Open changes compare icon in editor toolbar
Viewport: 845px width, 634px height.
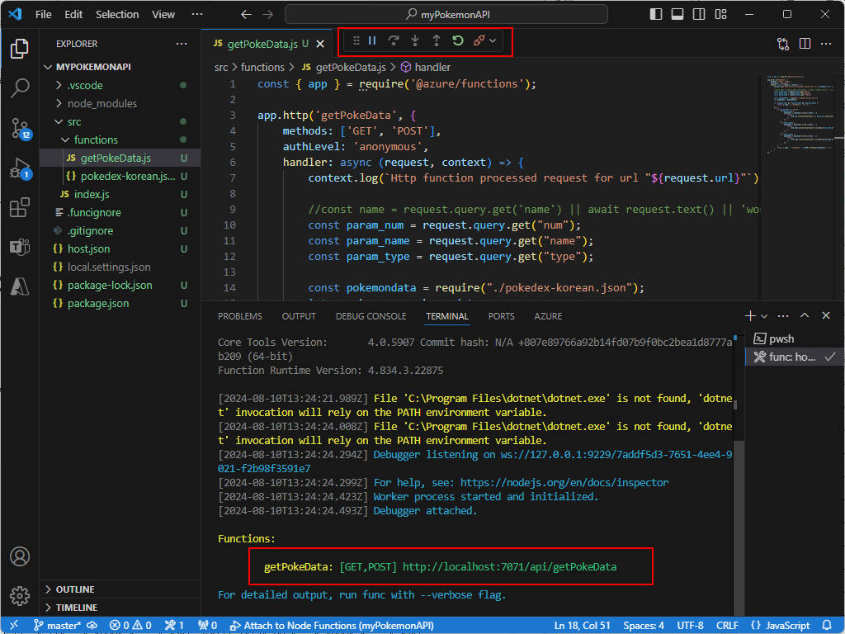[783, 44]
